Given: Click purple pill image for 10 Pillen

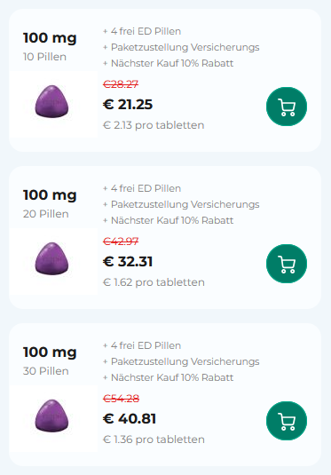Looking at the screenshot, I should coord(51,101).
